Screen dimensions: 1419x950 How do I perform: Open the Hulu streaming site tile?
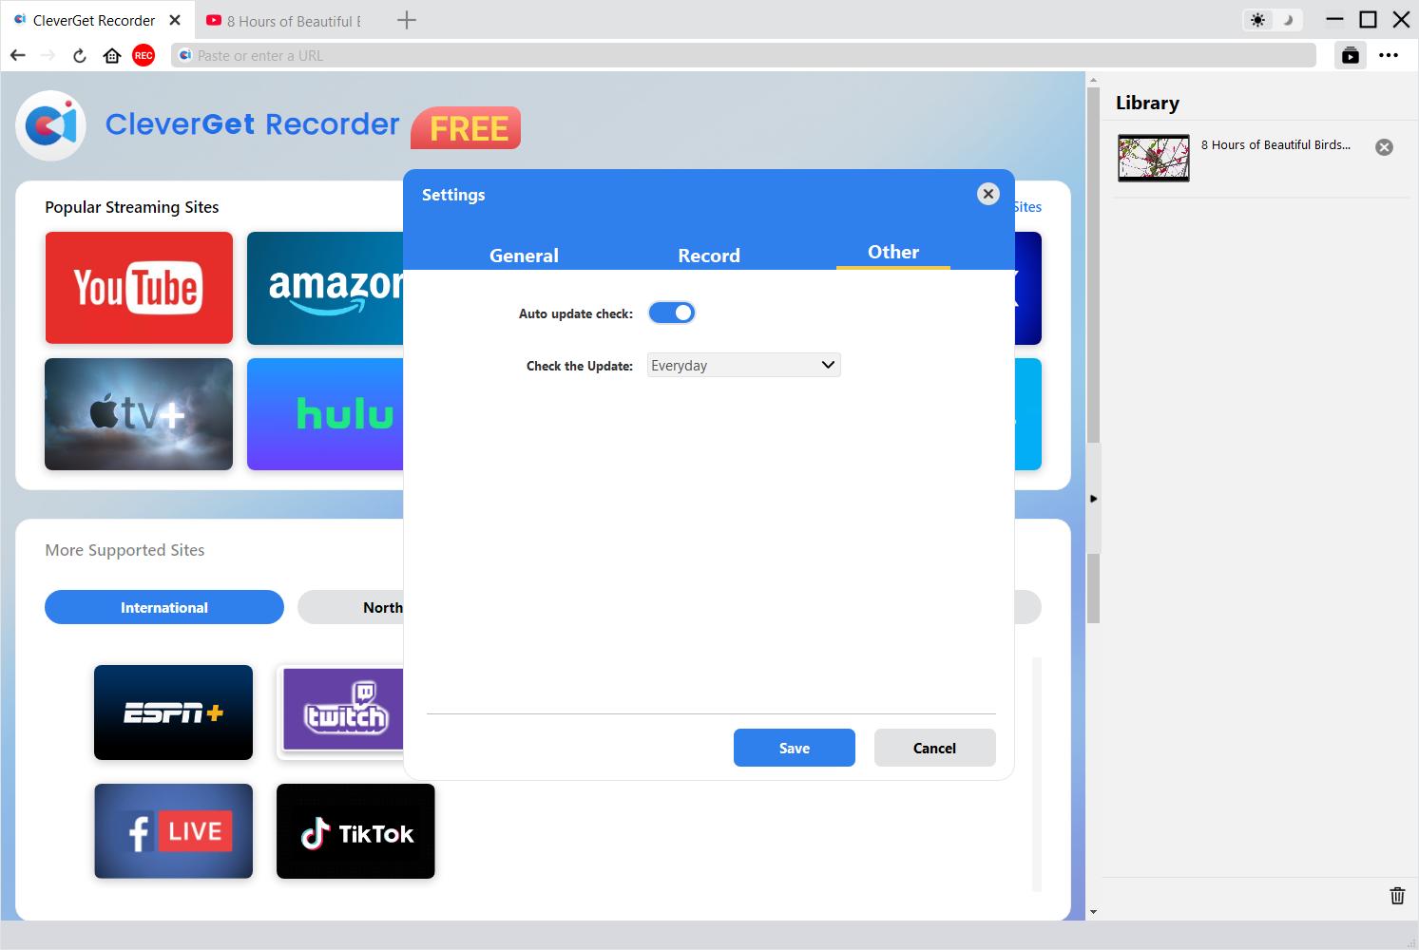click(325, 414)
